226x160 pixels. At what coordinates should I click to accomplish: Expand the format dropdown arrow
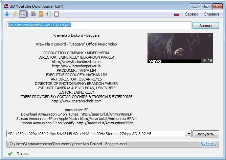(189, 134)
